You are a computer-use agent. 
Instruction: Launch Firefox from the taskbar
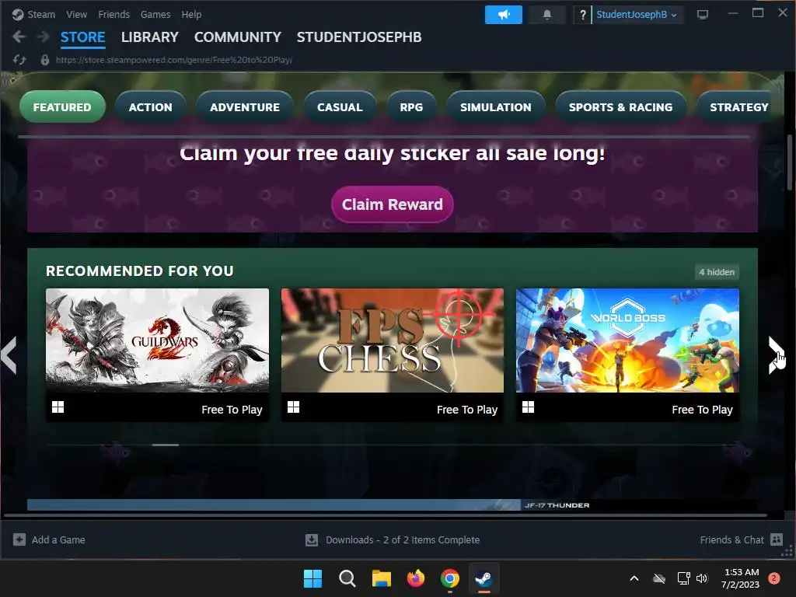click(x=416, y=578)
